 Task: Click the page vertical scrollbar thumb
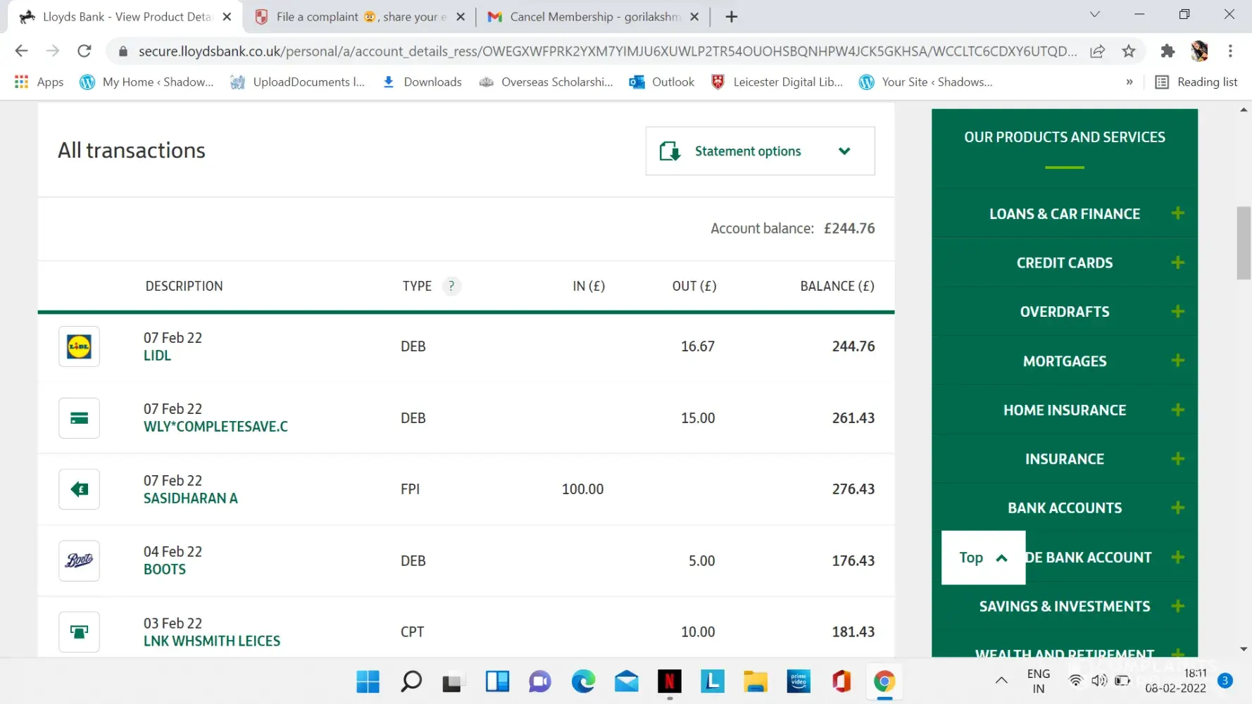coord(1244,243)
